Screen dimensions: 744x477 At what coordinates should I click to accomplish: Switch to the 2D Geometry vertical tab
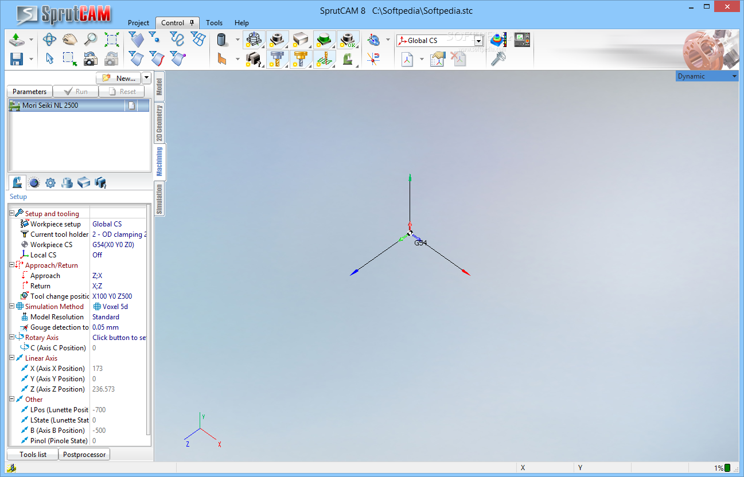click(159, 123)
